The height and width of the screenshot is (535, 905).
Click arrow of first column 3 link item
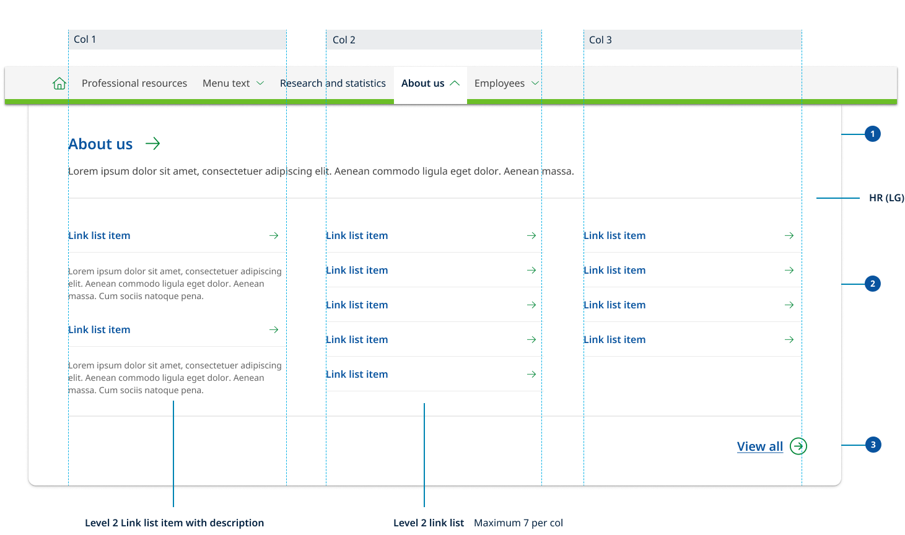tap(789, 236)
